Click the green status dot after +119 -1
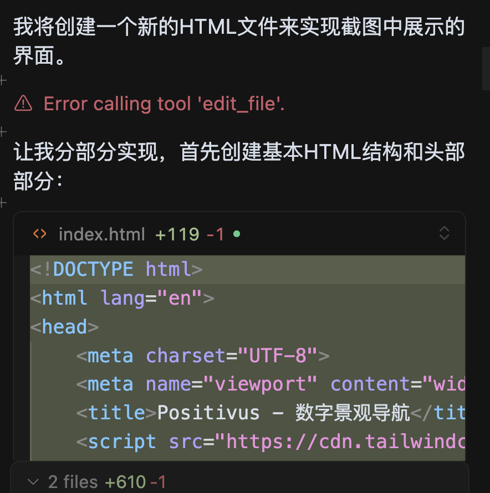 237,234
